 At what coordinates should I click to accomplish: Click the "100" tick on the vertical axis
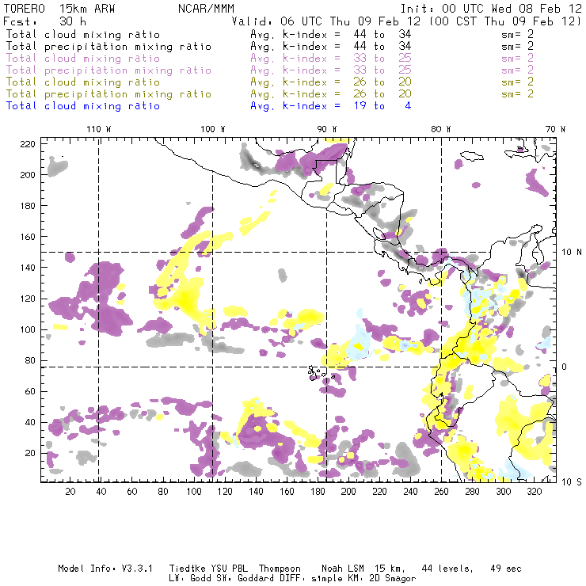coord(28,329)
